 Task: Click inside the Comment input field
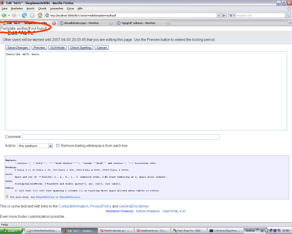[x=121, y=137]
